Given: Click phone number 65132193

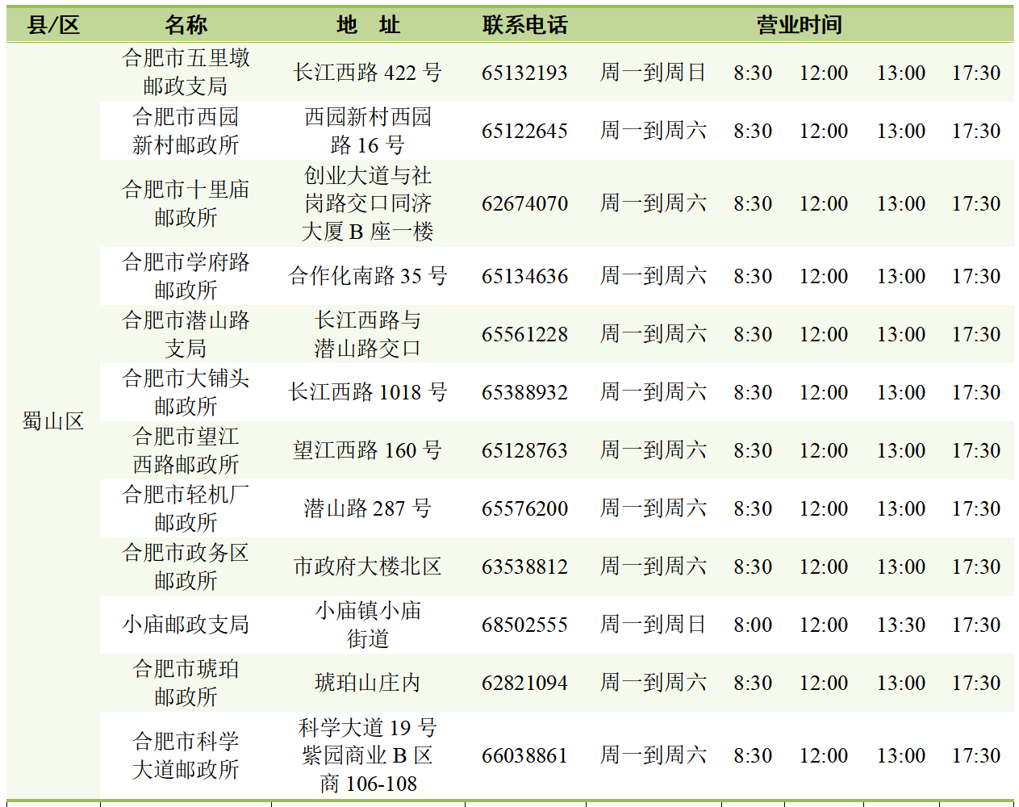Looking at the screenshot, I should (524, 73).
